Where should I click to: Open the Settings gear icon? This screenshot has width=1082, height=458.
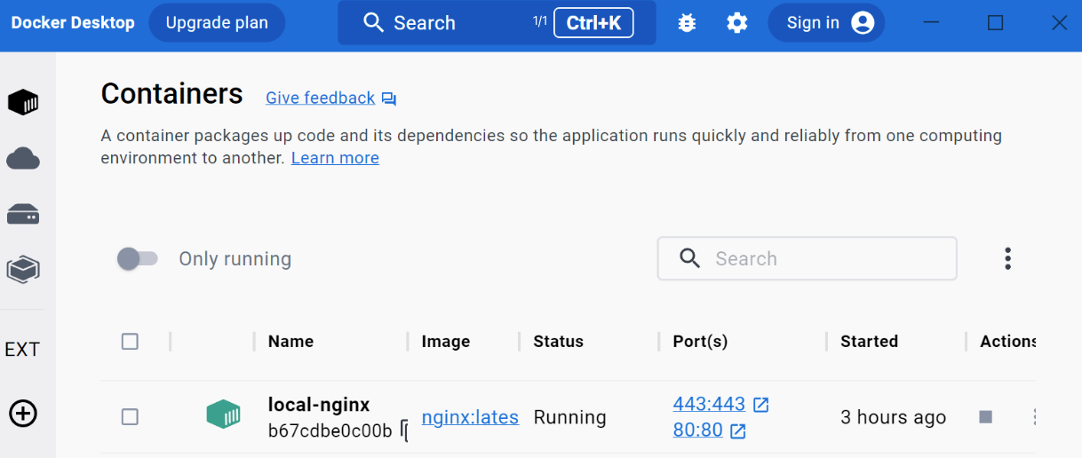(737, 23)
